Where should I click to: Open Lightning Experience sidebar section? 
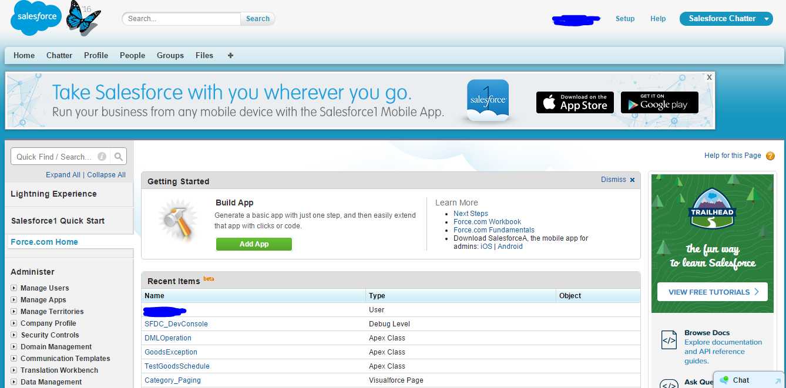click(53, 194)
